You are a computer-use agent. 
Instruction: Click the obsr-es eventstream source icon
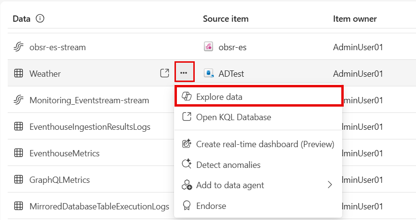point(208,47)
